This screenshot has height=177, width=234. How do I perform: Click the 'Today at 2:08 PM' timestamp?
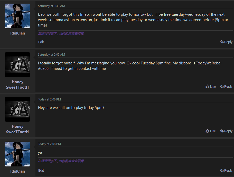pyautogui.click(x=49, y=144)
